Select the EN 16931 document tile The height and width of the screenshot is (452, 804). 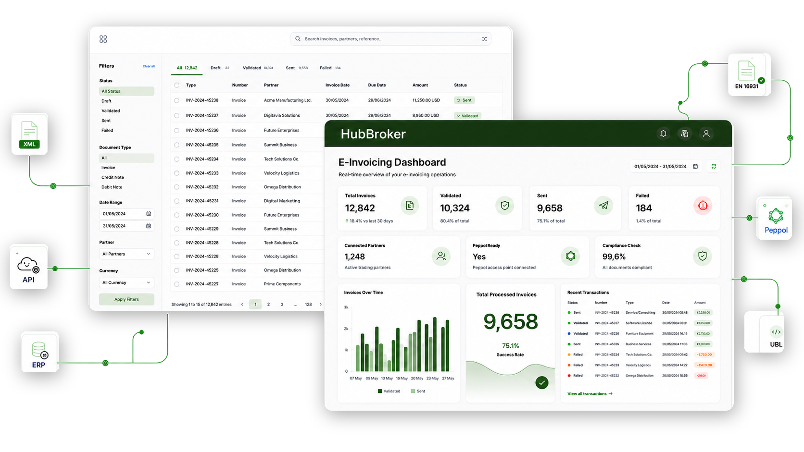coord(749,75)
